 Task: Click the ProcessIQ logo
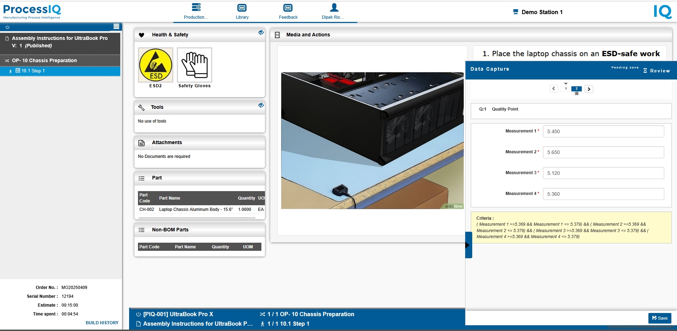(32, 12)
